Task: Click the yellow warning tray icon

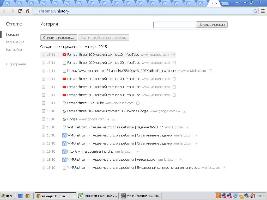Action: click(242, 197)
